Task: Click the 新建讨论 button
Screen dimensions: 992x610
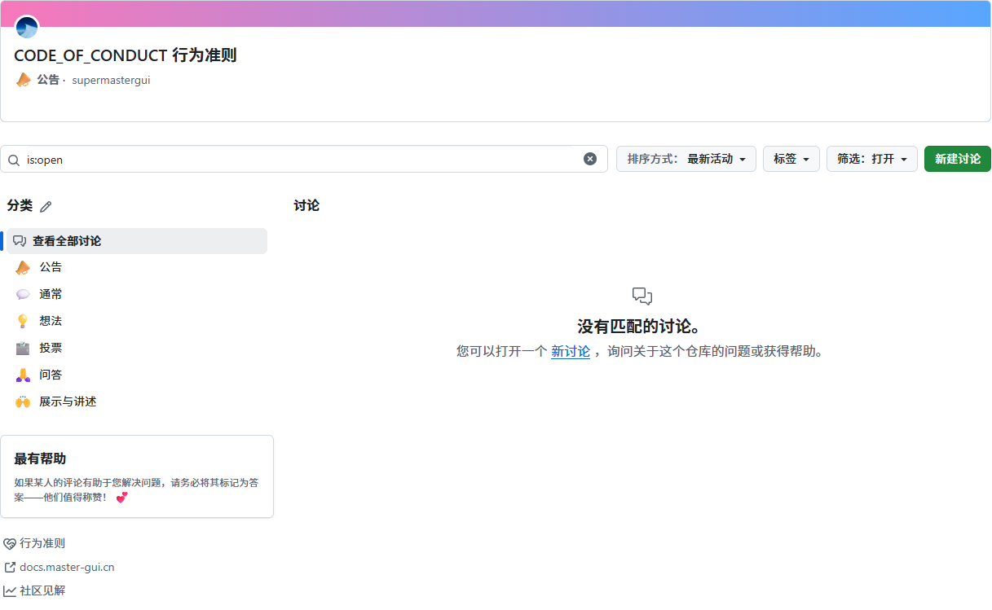Action: click(958, 159)
